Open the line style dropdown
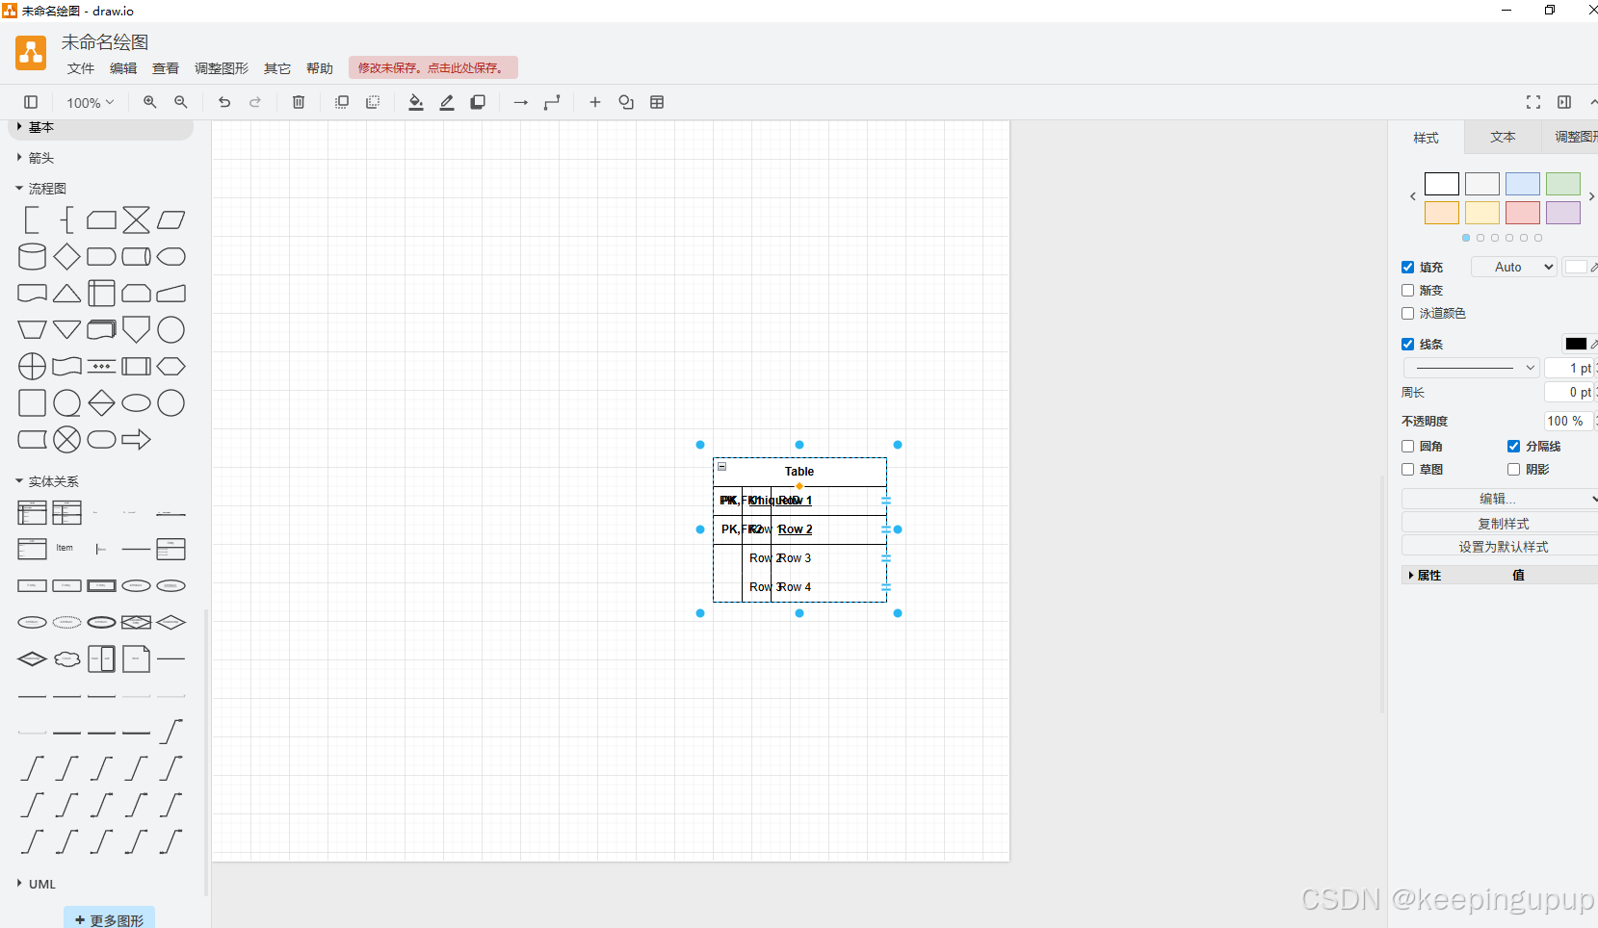 [1471, 368]
